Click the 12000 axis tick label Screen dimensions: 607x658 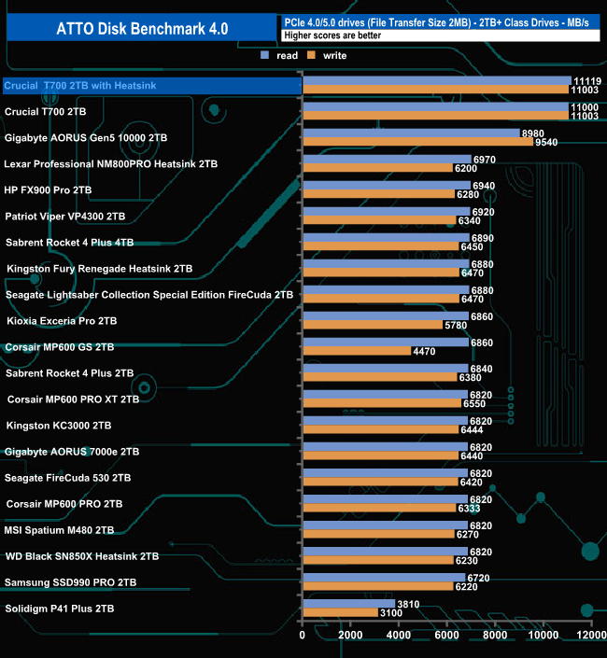591,635
